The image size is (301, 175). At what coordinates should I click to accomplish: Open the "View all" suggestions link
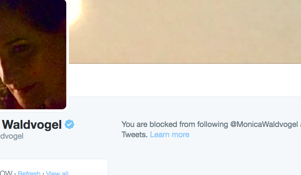point(57,173)
